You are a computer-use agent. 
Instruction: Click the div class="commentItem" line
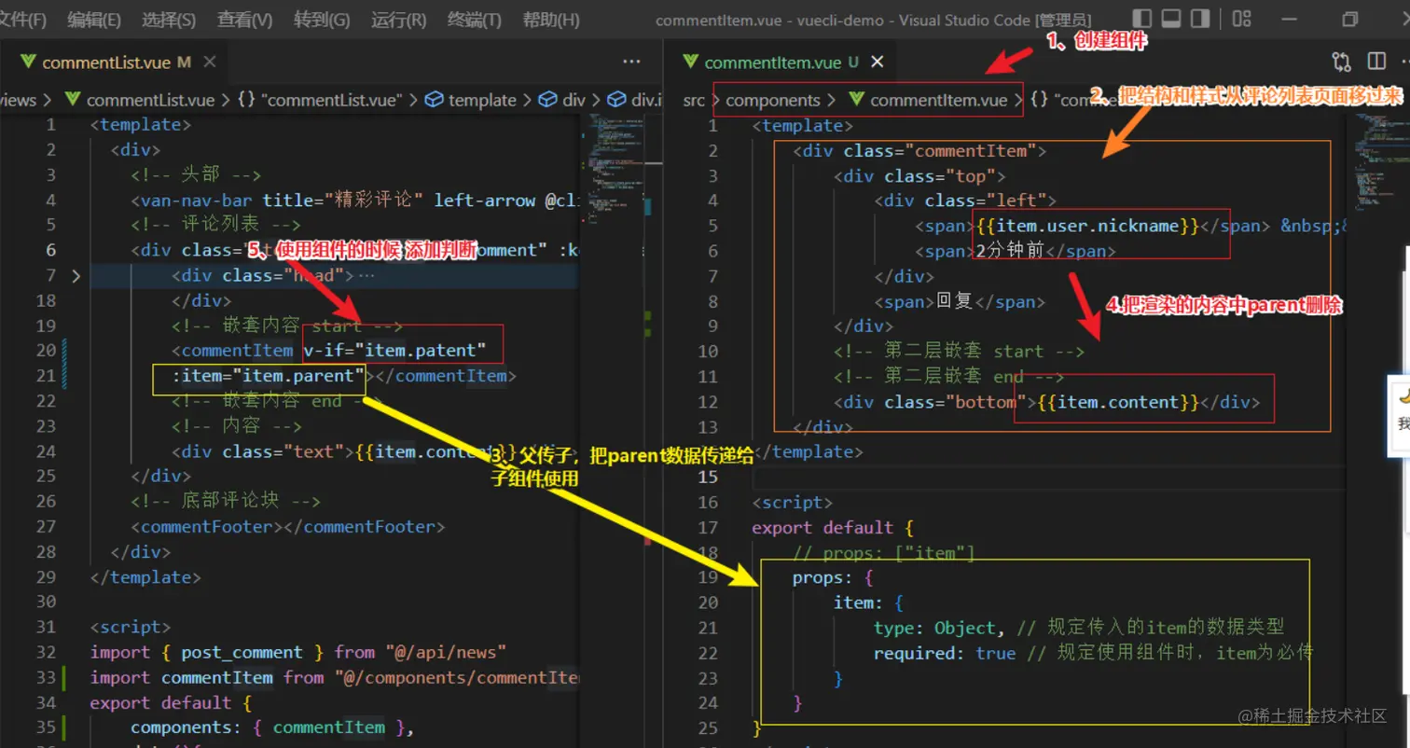pyautogui.click(x=919, y=150)
